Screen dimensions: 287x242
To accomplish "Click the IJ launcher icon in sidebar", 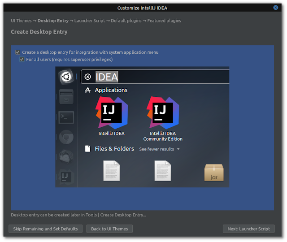I will point(66,177).
